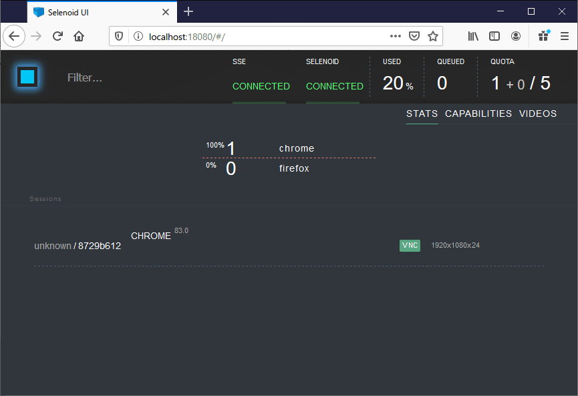The height and width of the screenshot is (396, 578).
Task: Switch to the VIDEOS tab
Action: point(538,114)
